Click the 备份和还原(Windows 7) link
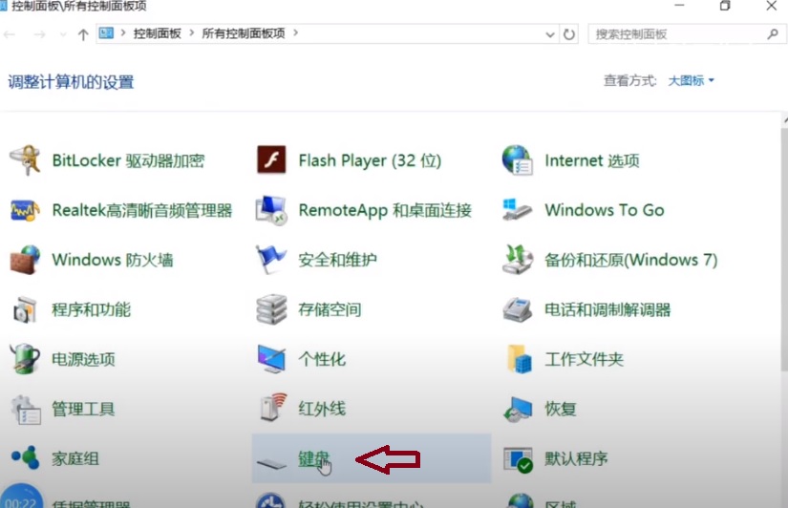 click(631, 260)
